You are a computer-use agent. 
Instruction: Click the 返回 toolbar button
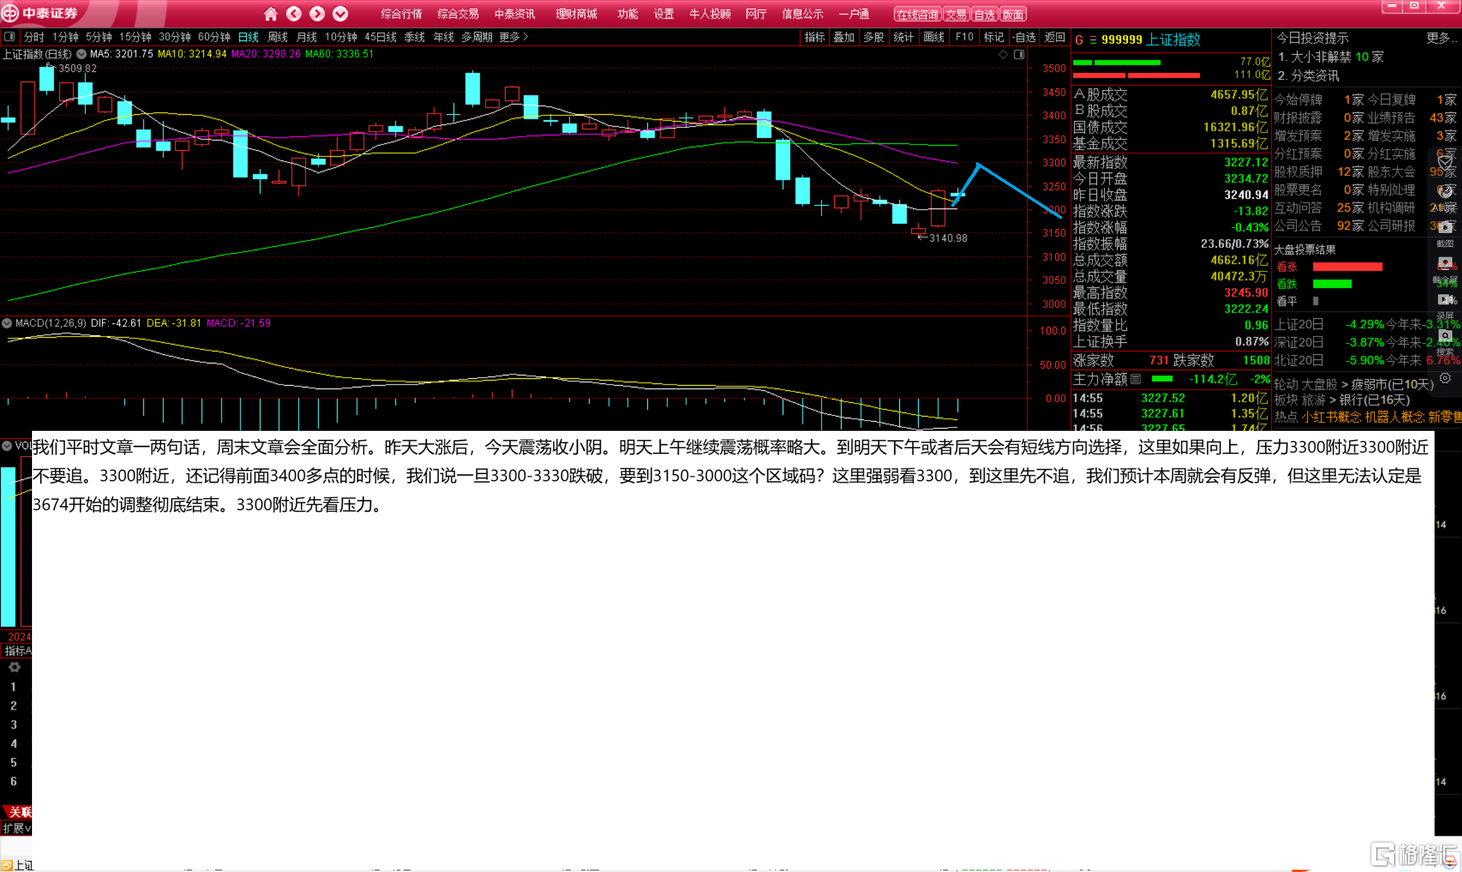point(1055,37)
